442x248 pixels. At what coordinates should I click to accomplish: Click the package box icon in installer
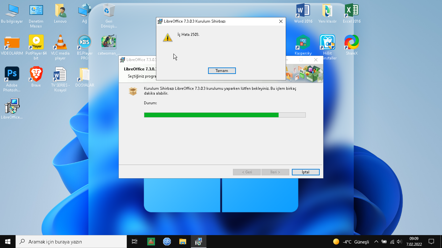click(x=133, y=91)
